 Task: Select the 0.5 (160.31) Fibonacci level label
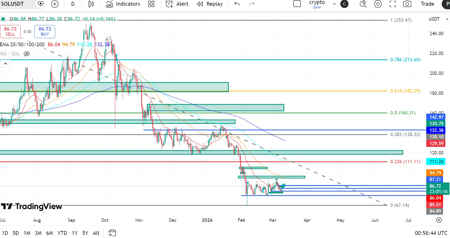(403, 113)
